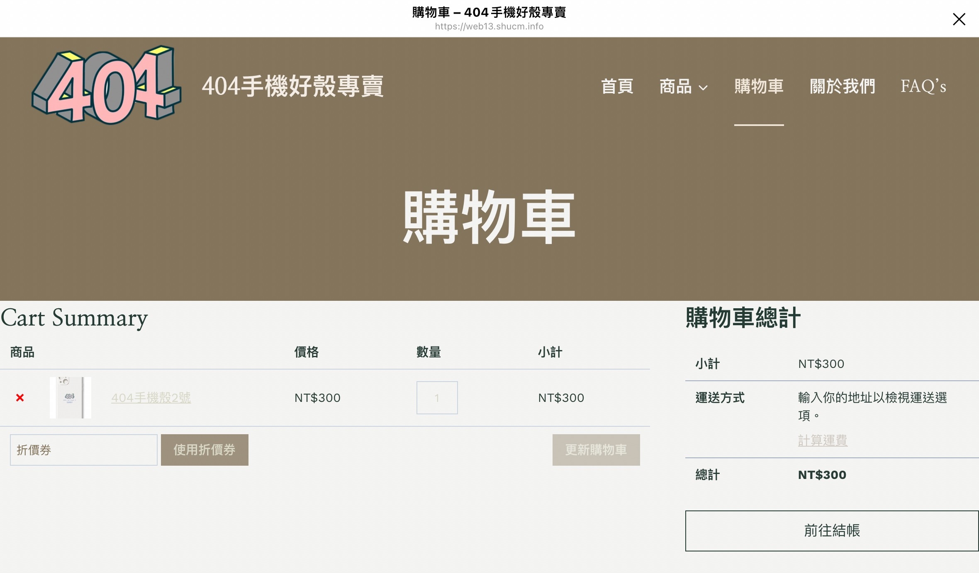This screenshot has width=979, height=573.
Task: Click the 折價券 coupon input field
Action: (x=83, y=450)
